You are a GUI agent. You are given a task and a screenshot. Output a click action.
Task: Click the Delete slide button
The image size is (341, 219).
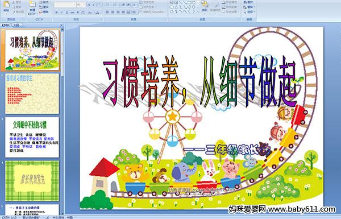[44, 12]
